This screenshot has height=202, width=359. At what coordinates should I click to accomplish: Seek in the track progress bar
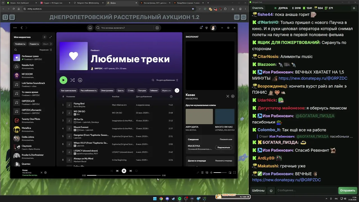coord(124,175)
